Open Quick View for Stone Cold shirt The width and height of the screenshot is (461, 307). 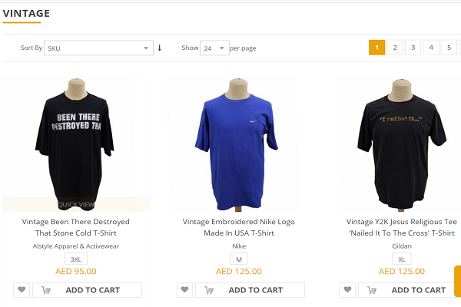click(76, 204)
